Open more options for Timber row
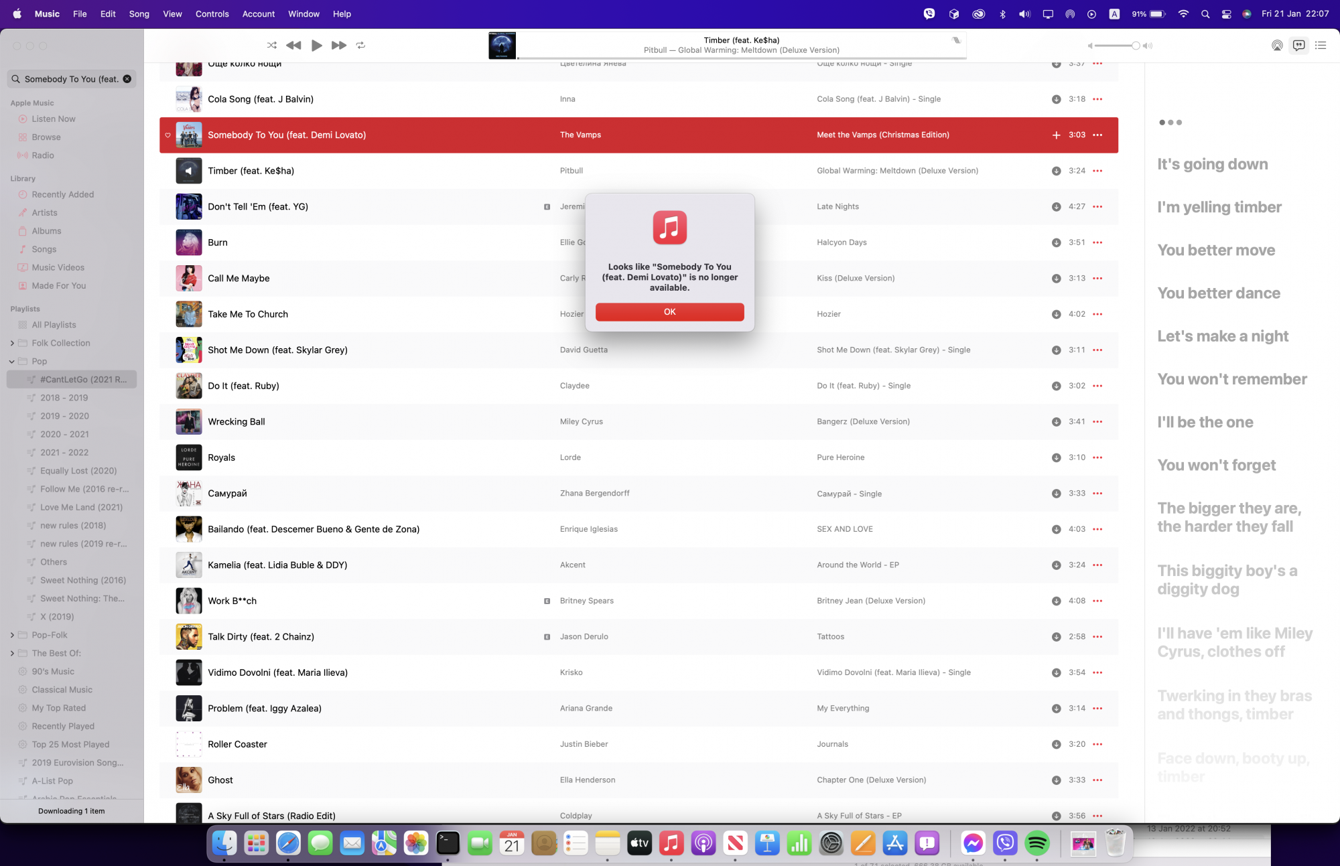Viewport: 1340px width, 866px height. point(1097,171)
